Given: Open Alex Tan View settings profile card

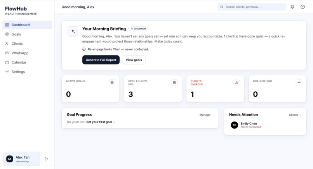Looking at the screenshot, I should click(22, 159).
